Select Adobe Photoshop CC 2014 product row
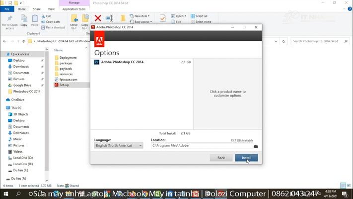The height and width of the screenshot is (199, 353). point(122,62)
